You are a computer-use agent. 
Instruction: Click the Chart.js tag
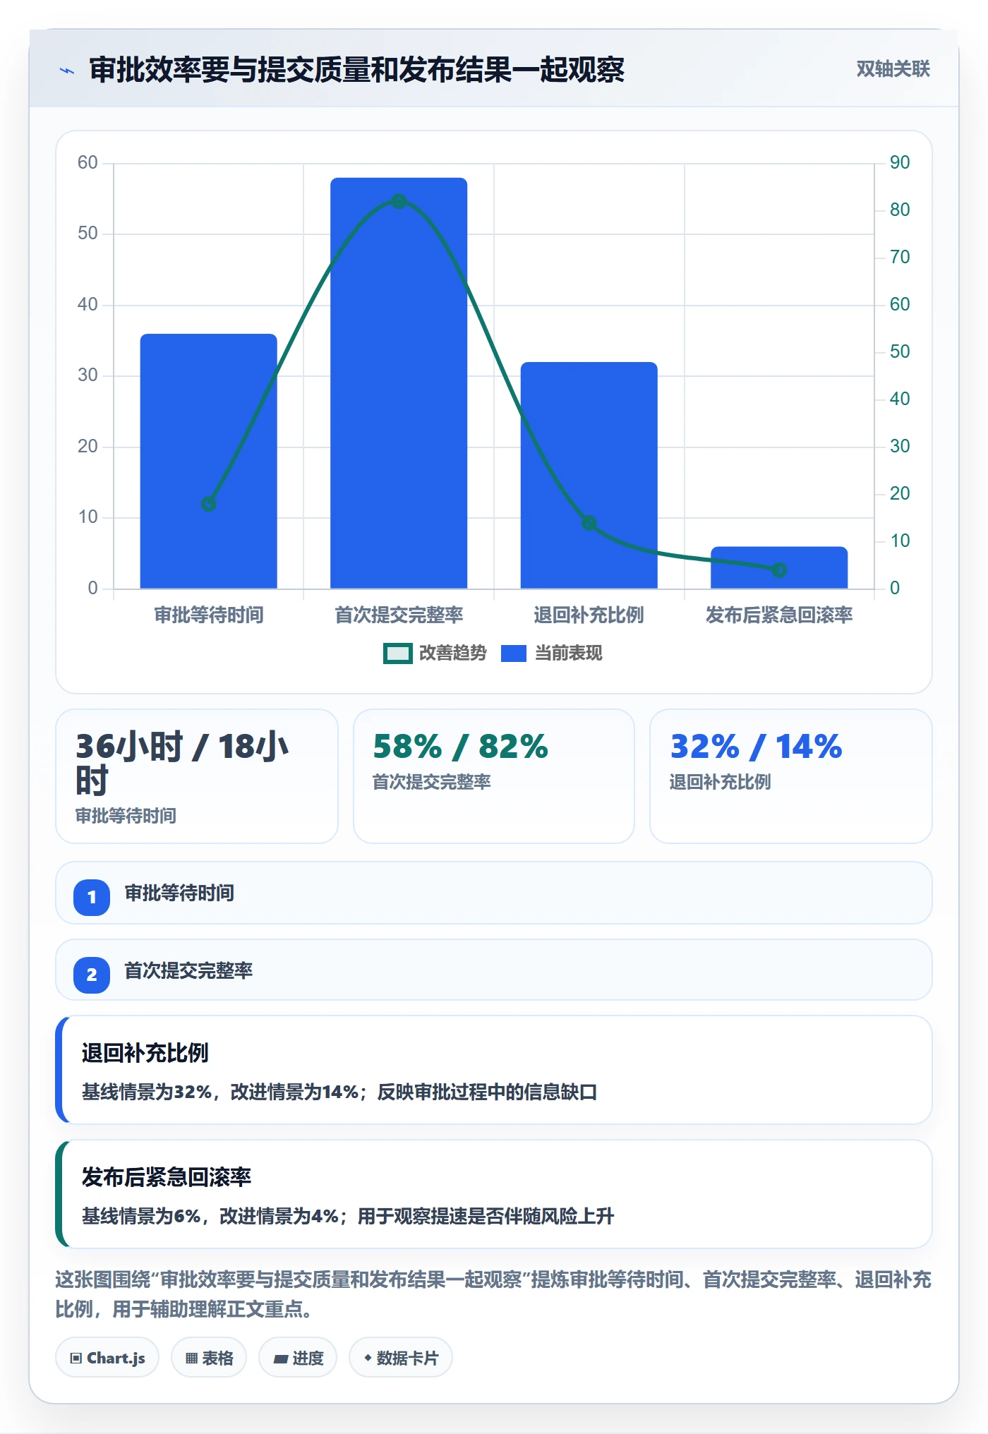coord(107,1358)
